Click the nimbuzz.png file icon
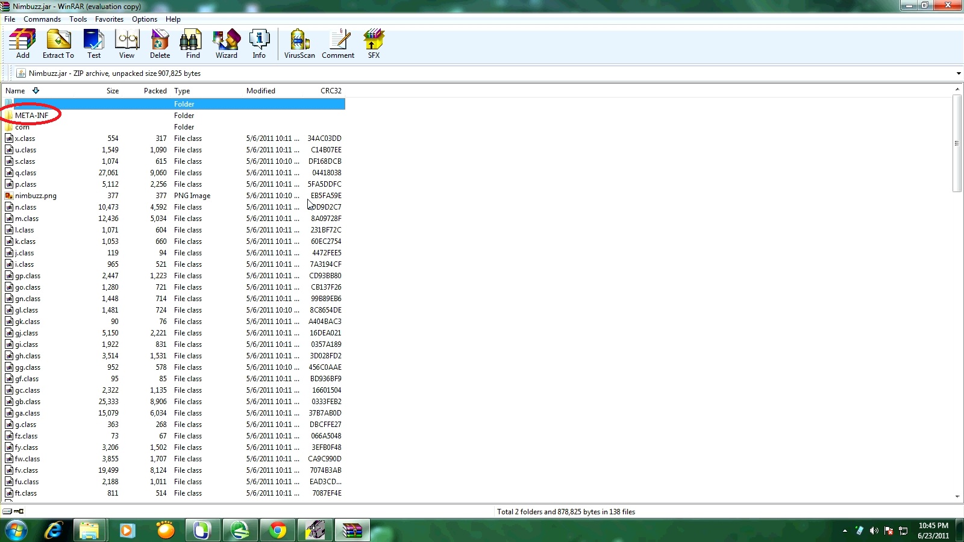964x542 pixels. tap(9, 196)
